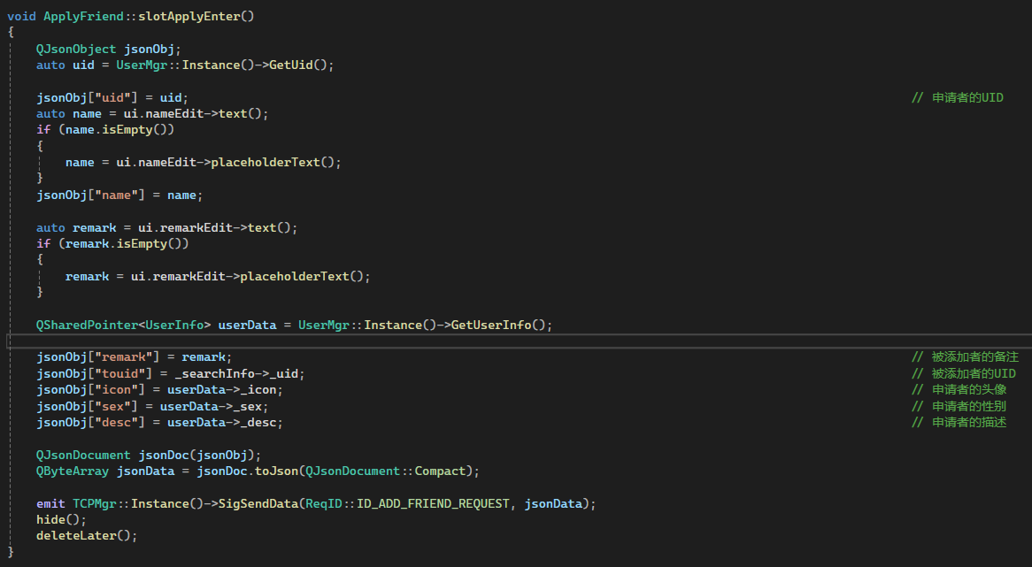Click SigSendData call

[258, 504]
